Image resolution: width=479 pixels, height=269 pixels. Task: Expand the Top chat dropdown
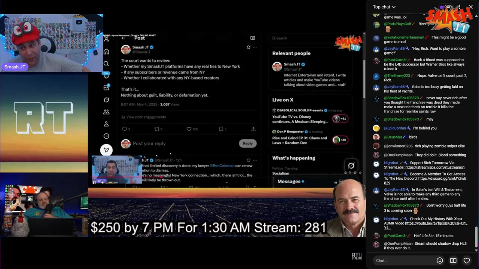384,7
